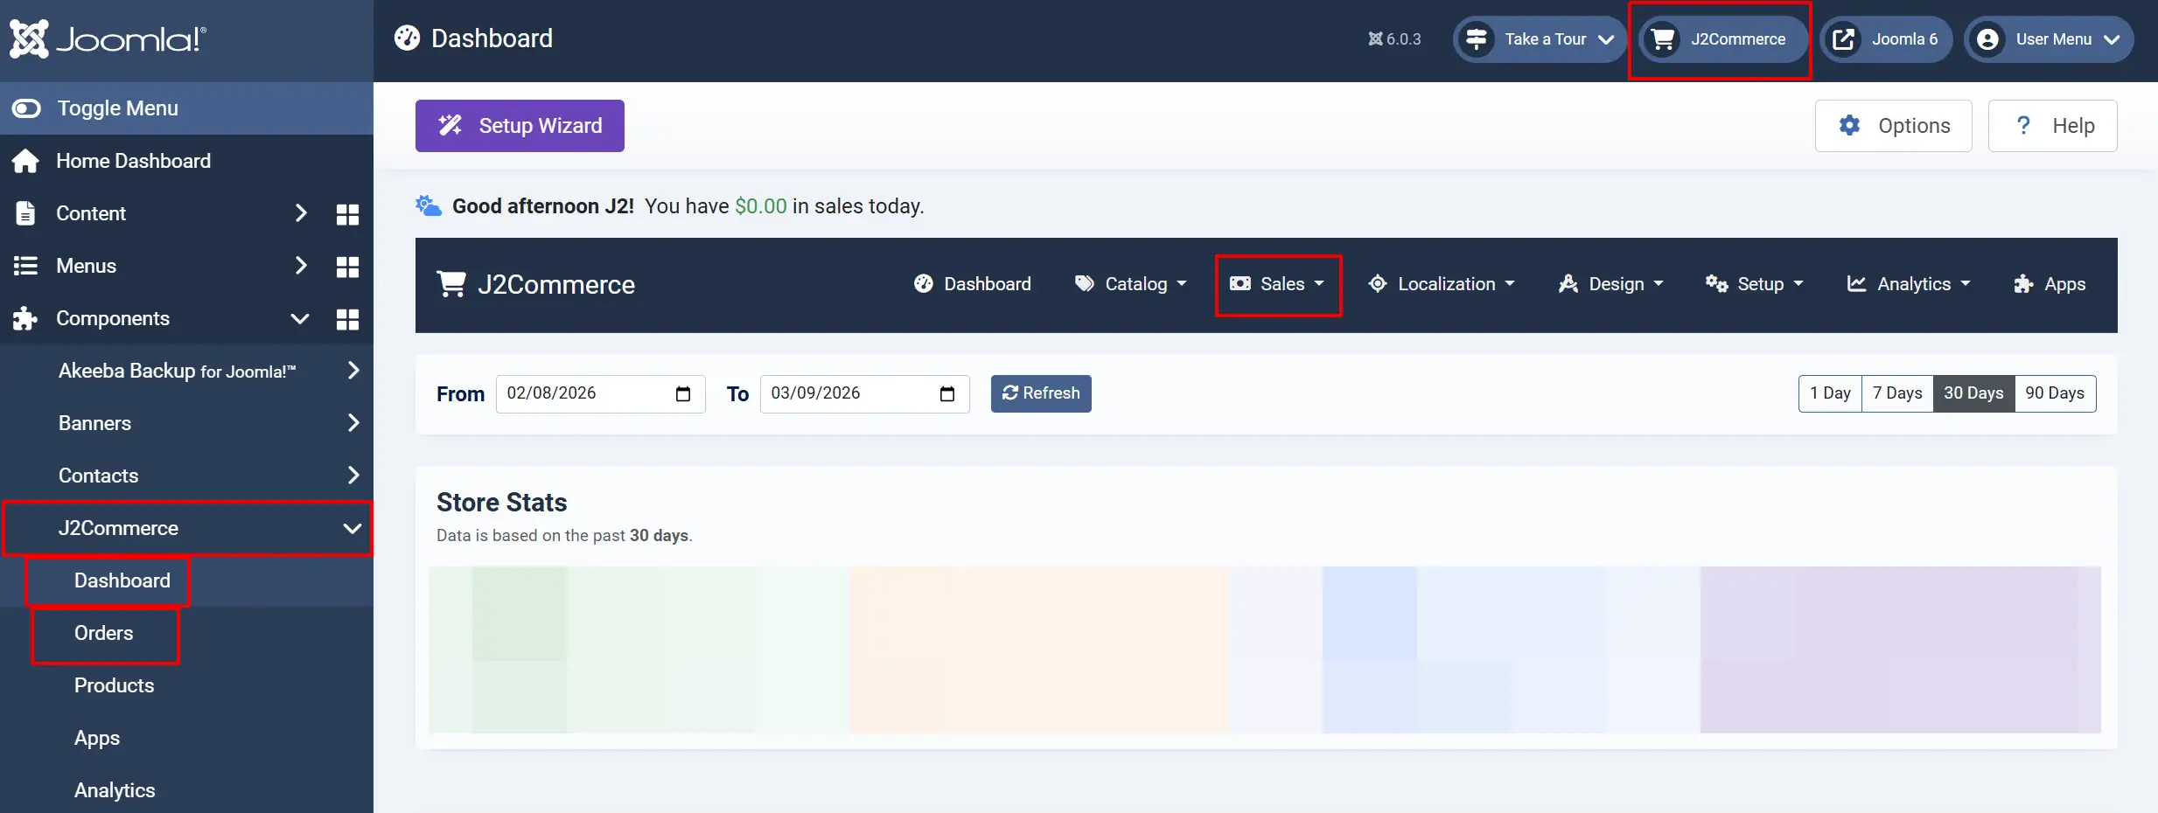Open the Design dropdown menu
This screenshot has width=2158, height=813.
(1611, 284)
